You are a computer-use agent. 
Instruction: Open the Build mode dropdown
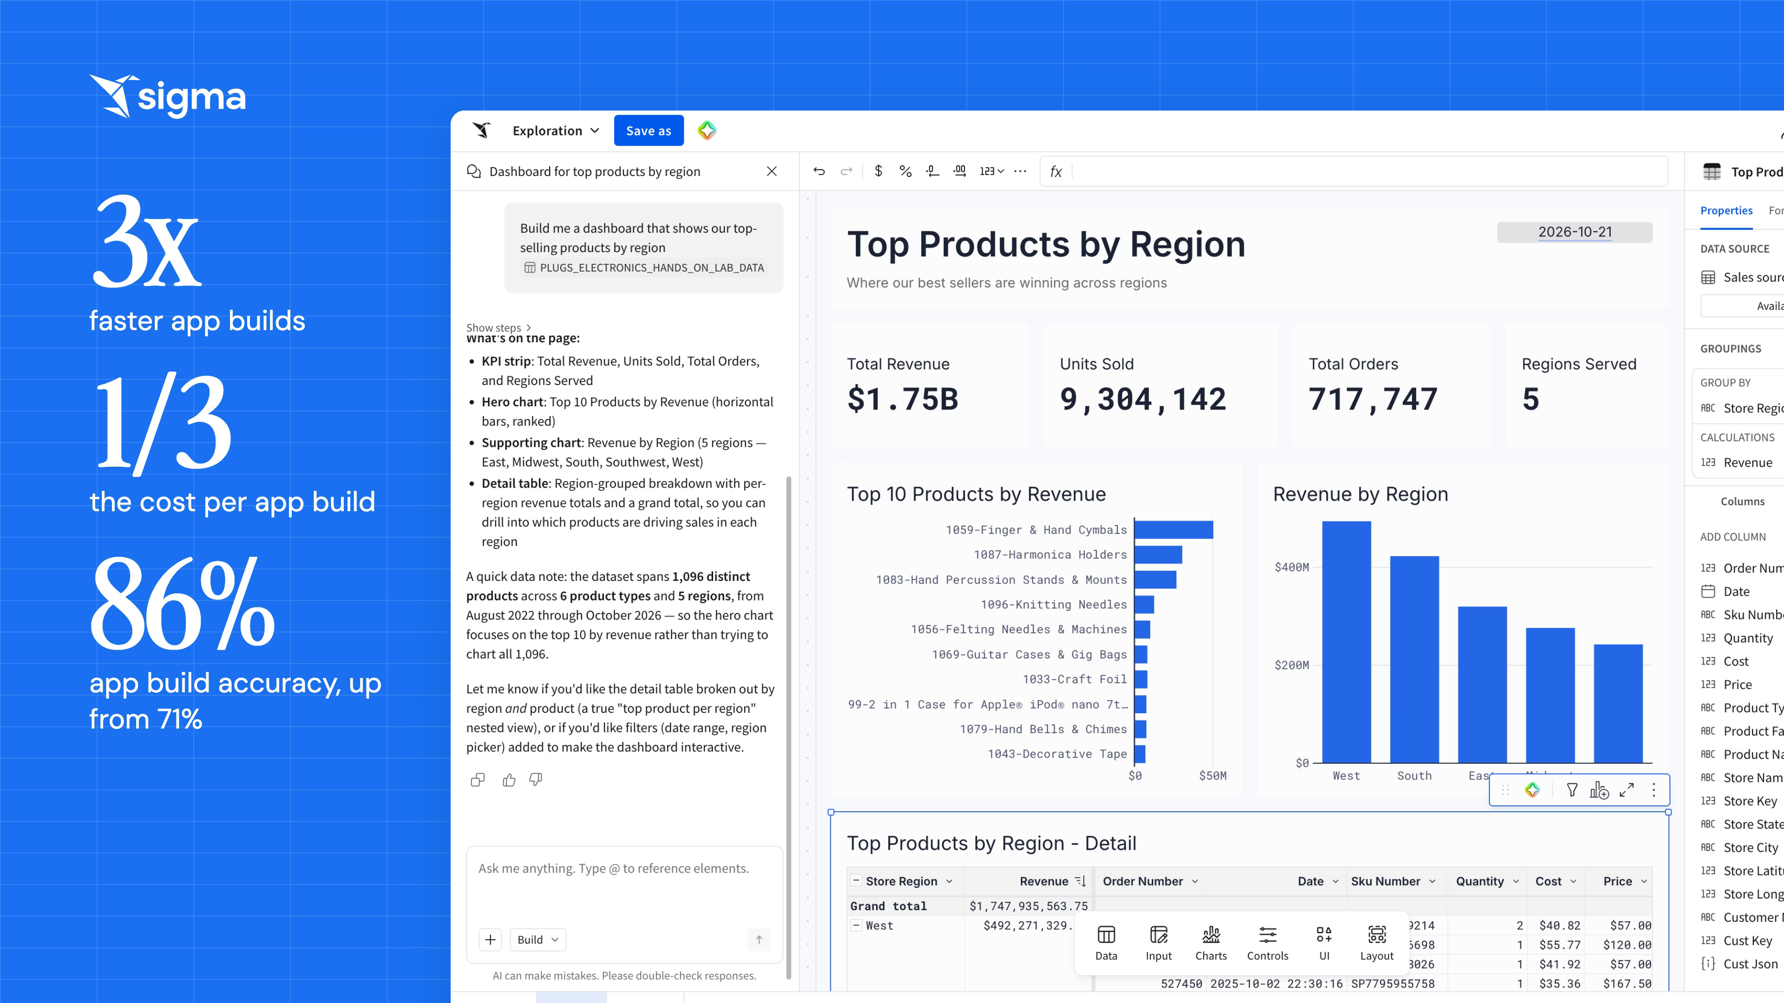(538, 939)
